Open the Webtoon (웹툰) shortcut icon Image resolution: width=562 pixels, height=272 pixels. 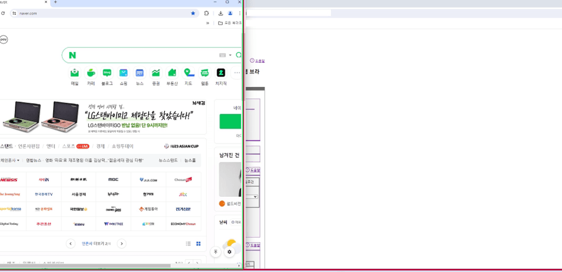pos(205,73)
